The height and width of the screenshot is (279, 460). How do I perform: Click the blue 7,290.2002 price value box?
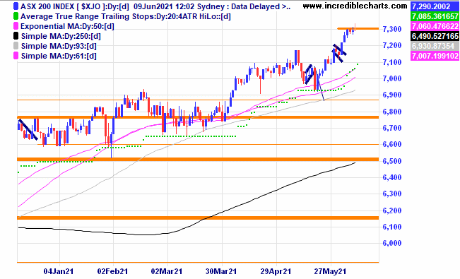435,6
